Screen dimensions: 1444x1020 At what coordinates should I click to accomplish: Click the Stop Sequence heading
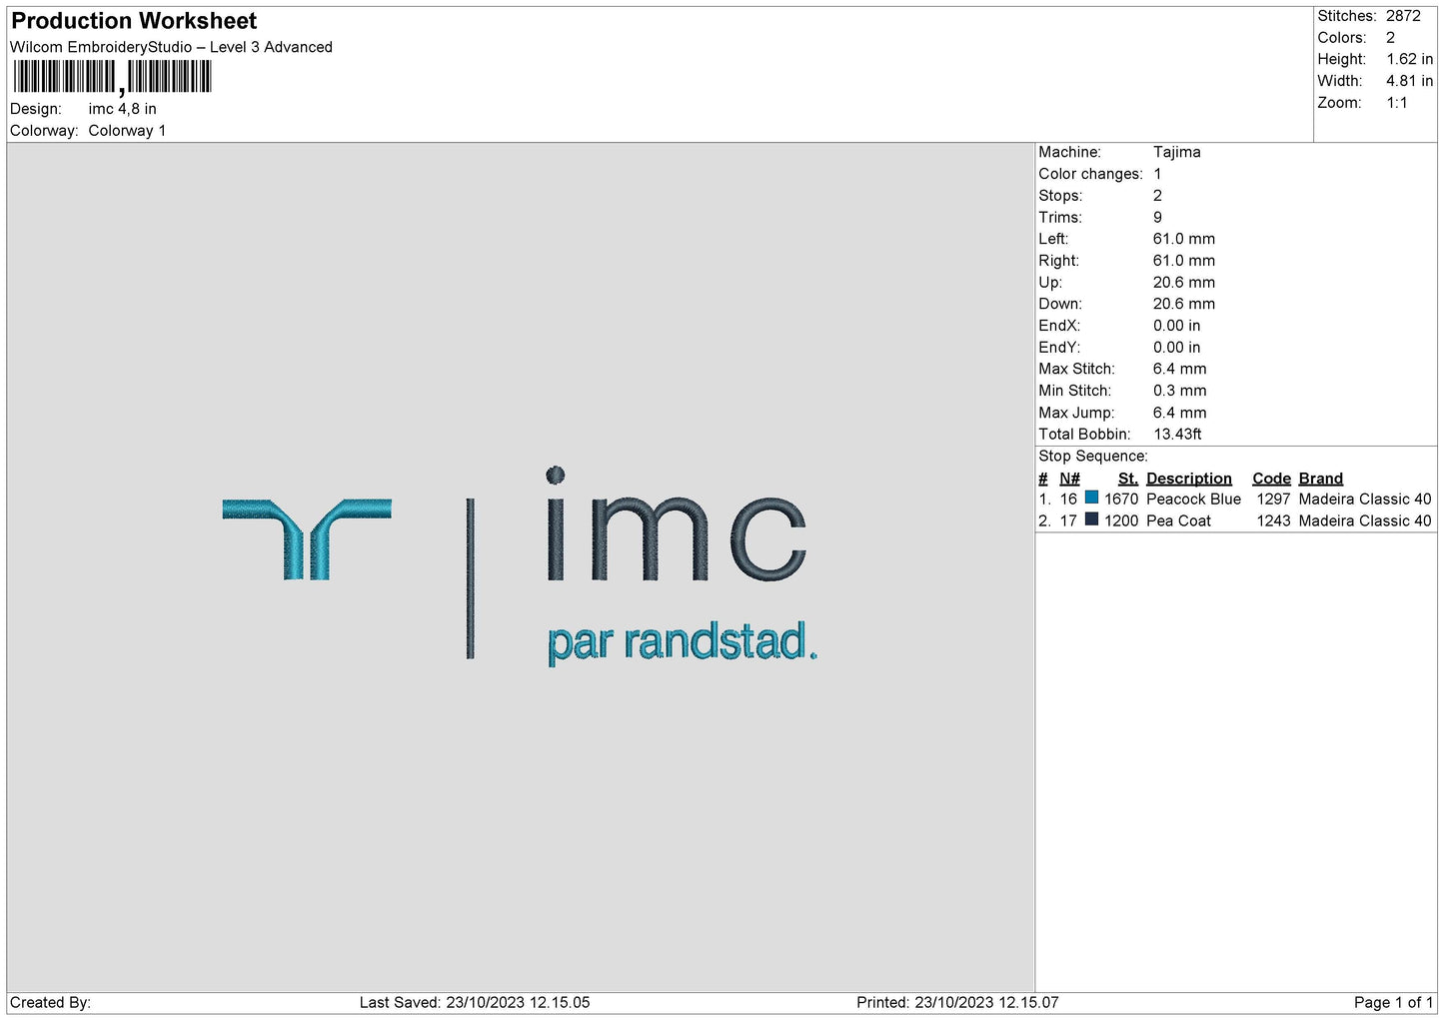pyautogui.click(x=1093, y=457)
